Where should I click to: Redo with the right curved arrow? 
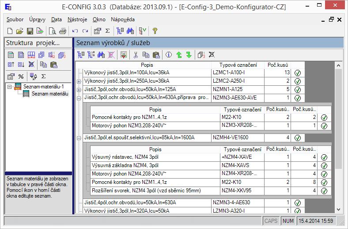[85, 31]
